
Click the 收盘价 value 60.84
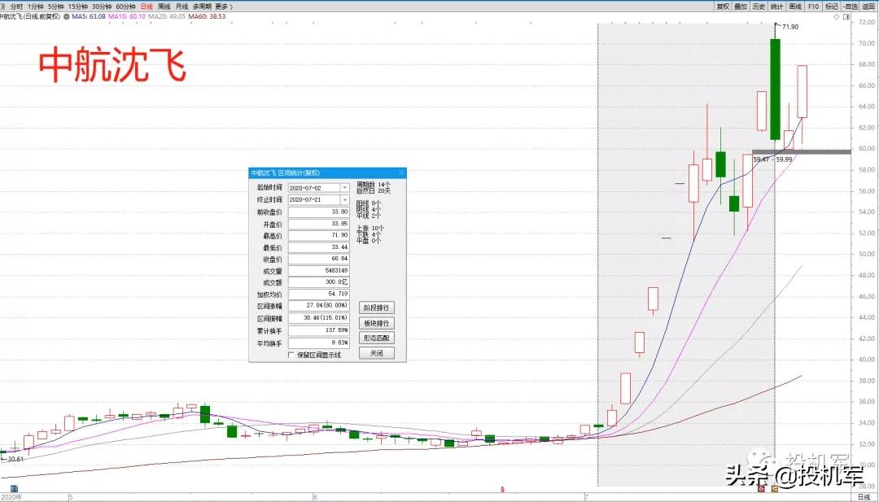pyautogui.click(x=318, y=260)
